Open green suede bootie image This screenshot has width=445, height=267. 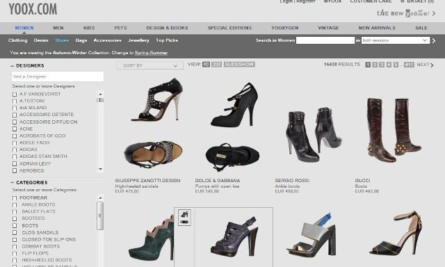[x=152, y=238]
